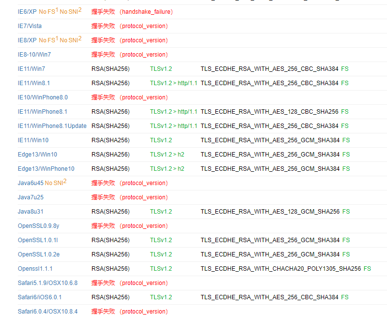Image resolution: width=387 pixels, height=316 pixels.
Task: Open the IE11/Win7 client link
Action: pyautogui.click(x=31, y=69)
